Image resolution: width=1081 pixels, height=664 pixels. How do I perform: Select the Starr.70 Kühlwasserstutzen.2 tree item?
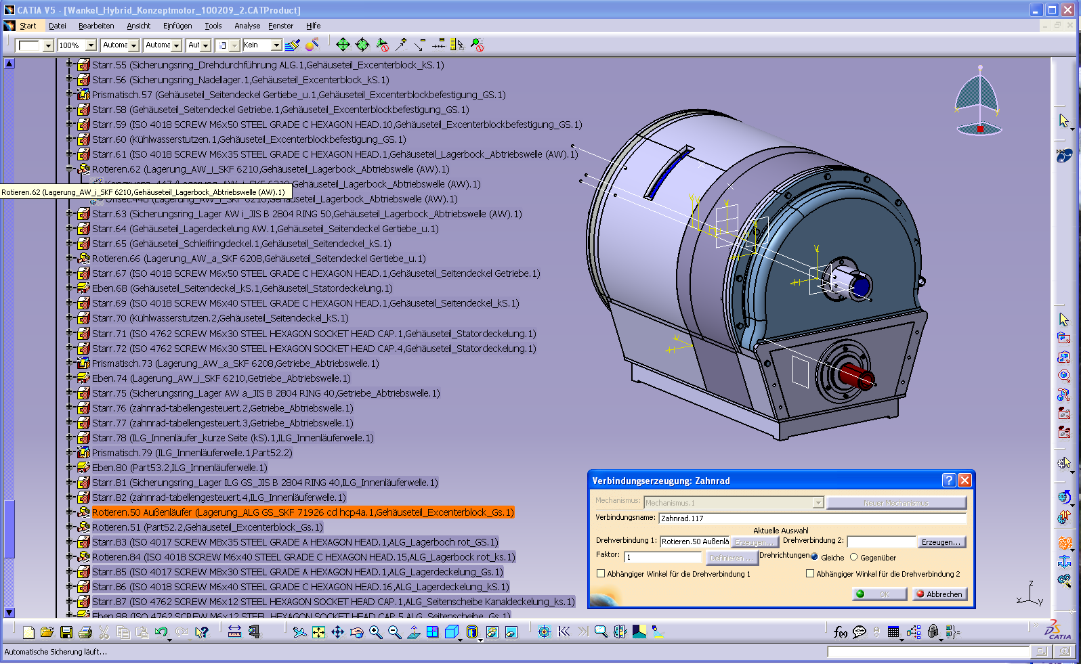[x=220, y=318]
